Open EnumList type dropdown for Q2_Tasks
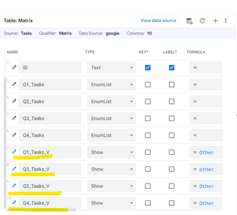The height and width of the screenshot is (215, 237). point(111,102)
